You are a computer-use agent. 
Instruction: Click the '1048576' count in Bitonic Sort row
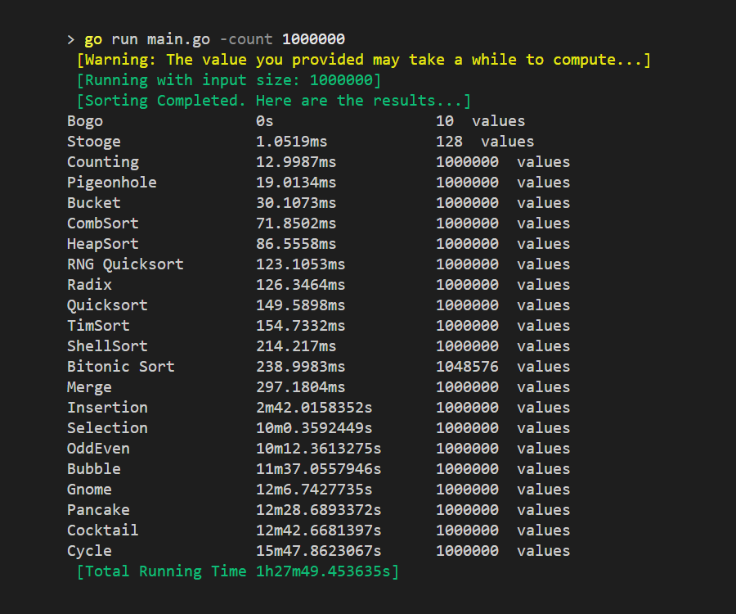[x=467, y=367]
